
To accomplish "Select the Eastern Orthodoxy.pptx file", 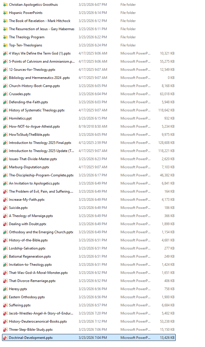I will tap(27, 297).
